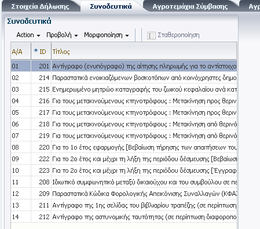Click the Α/Α cell 14

pos(21,217)
